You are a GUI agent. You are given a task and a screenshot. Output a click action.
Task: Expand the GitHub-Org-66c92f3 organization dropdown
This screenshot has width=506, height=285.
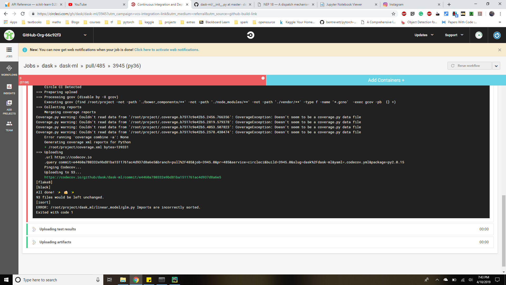pyautogui.click(x=85, y=35)
